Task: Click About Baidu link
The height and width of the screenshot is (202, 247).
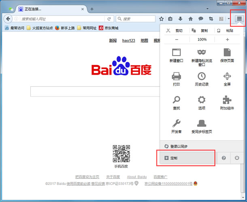Action: [x=137, y=177]
